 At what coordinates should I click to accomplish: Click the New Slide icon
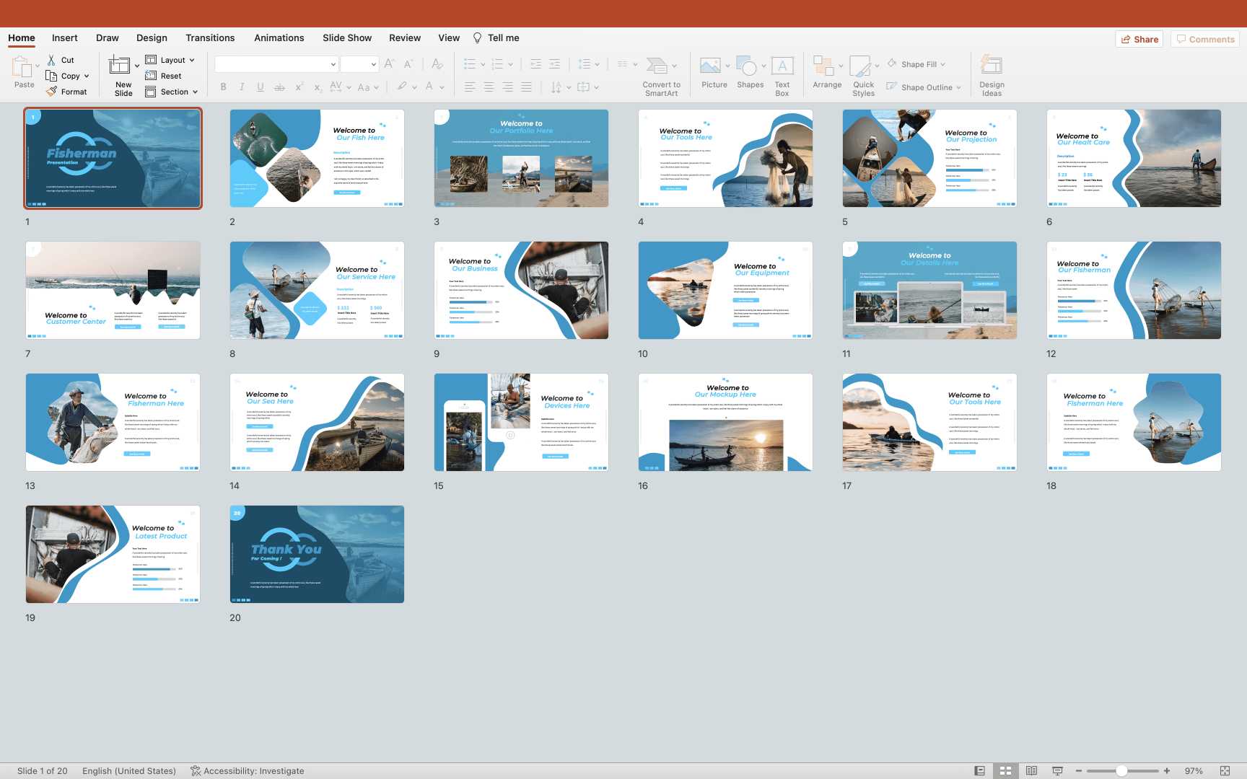120,66
